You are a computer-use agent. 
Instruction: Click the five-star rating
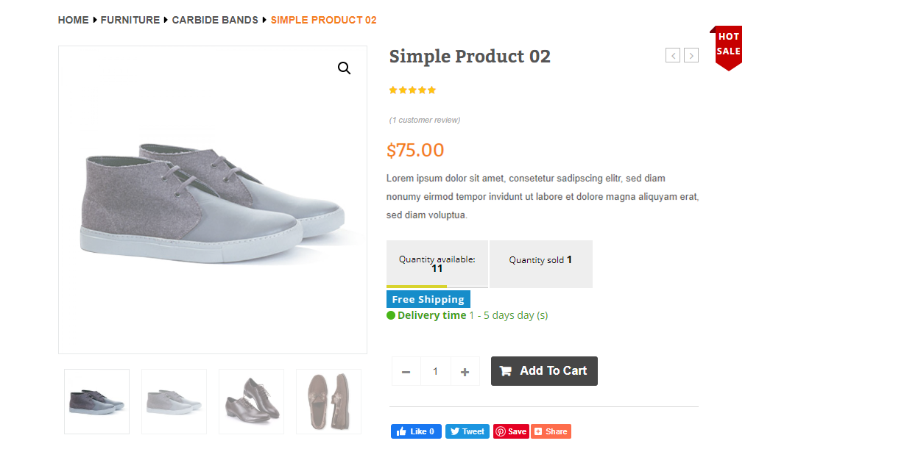(412, 90)
